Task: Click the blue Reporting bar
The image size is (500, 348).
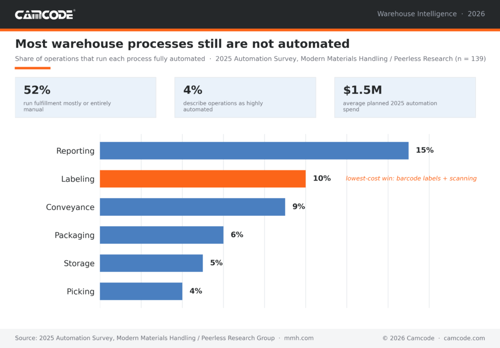Action: (254, 151)
